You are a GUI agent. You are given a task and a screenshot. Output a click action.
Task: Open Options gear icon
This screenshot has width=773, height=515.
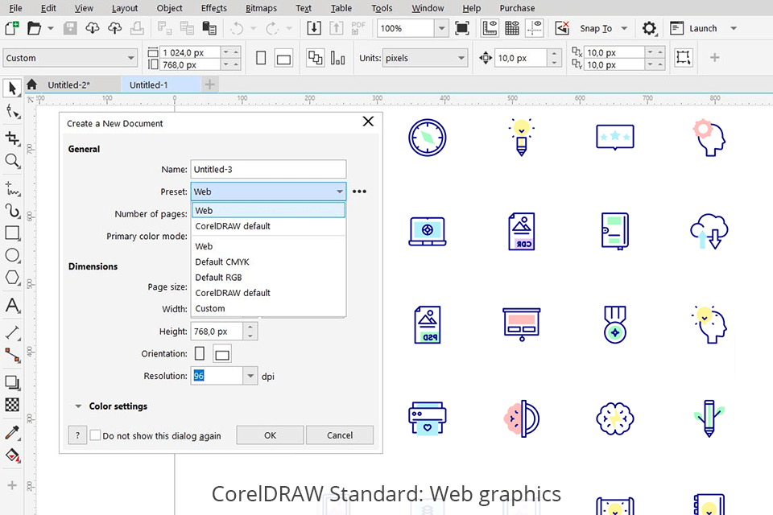pos(649,28)
